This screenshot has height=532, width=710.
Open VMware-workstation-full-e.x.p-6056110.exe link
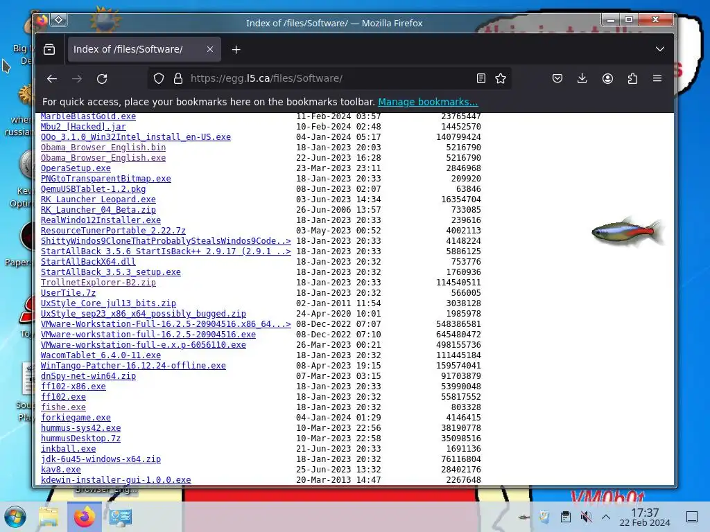click(x=144, y=345)
